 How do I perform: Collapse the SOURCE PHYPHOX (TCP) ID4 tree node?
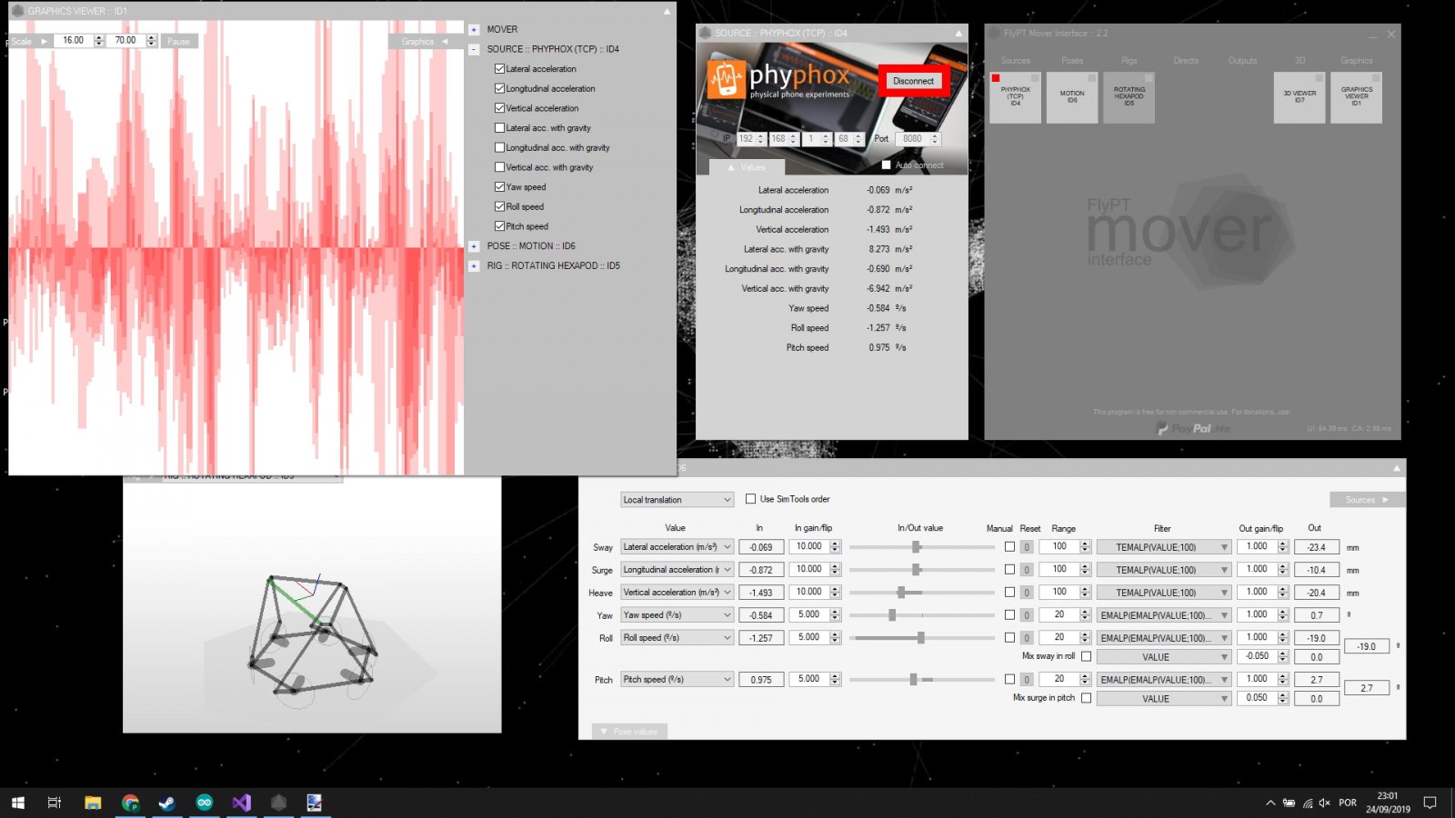click(474, 49)
